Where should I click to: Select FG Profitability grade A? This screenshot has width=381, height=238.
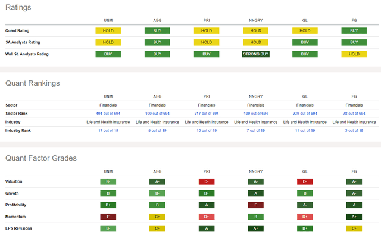[354, 205]
